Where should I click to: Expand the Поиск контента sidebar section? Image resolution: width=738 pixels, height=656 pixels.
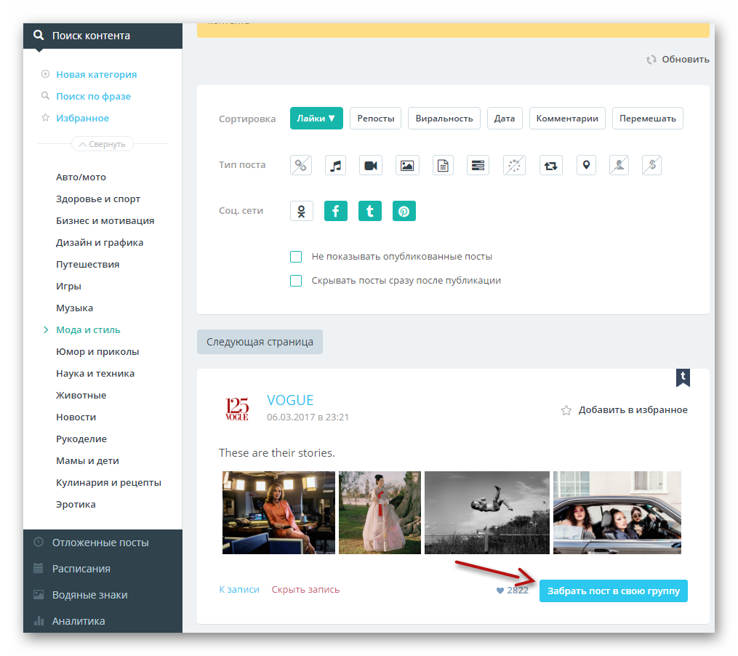pos(91,35)
